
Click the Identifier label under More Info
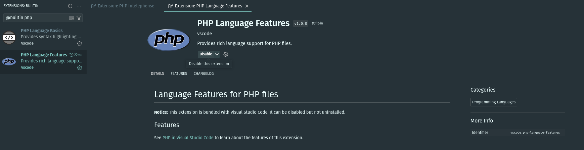(x=480, y=133)
